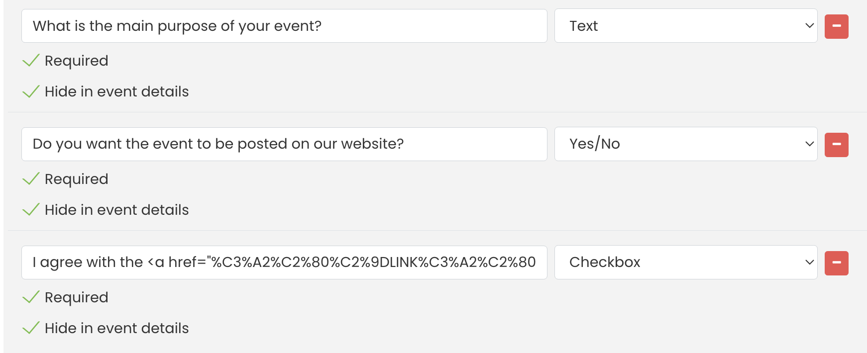The width and height of the screenshot is (867, 353).
Task: Remove the main purpose question with minus button
Action: point(836,26)
